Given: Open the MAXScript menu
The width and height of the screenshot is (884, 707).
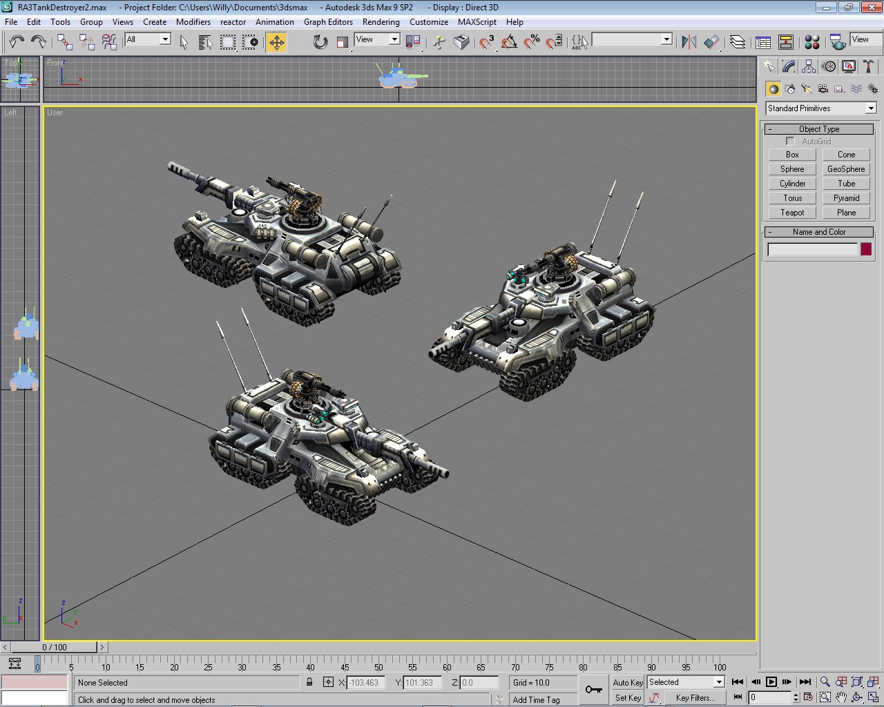Looking at the screenshot, I should tap(477, 22).
